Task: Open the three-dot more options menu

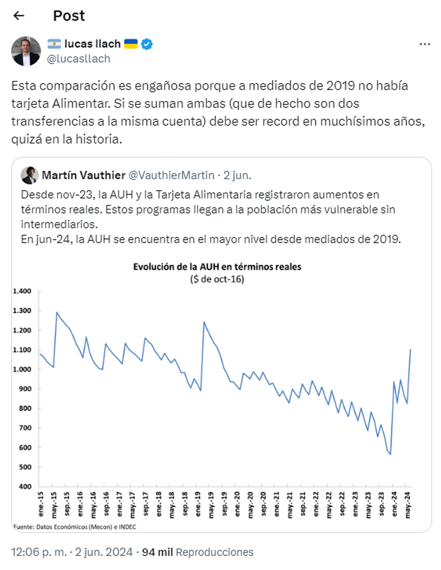Action: click(x=424, y=44)
